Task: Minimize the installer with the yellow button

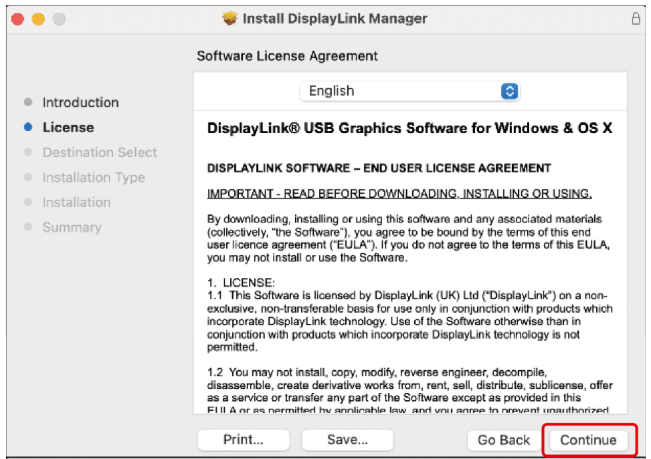Action: (38, 19)
